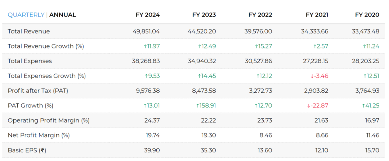
Task: Click FY 2024 Total Revenue value 49,851.04
Action: 146,31
